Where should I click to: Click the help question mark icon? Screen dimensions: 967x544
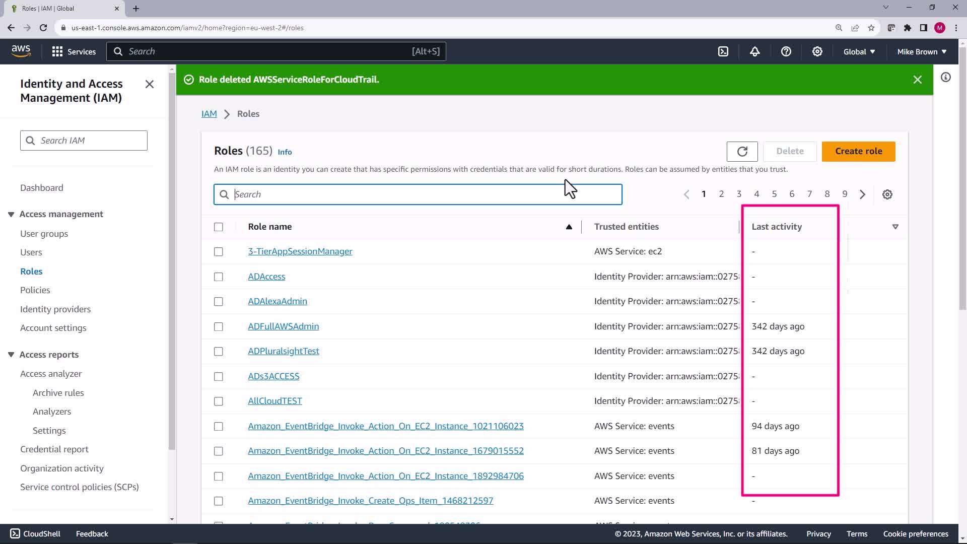[x=786, y=51]
